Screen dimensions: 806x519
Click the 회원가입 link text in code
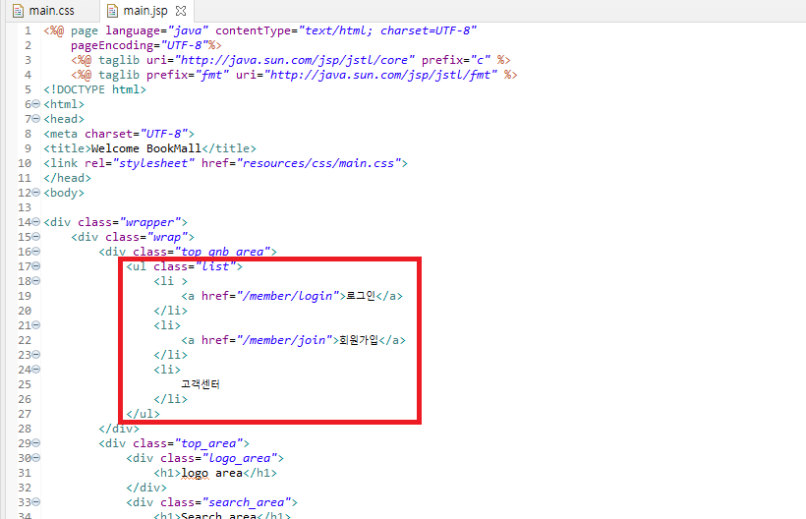tap(359, 340)
